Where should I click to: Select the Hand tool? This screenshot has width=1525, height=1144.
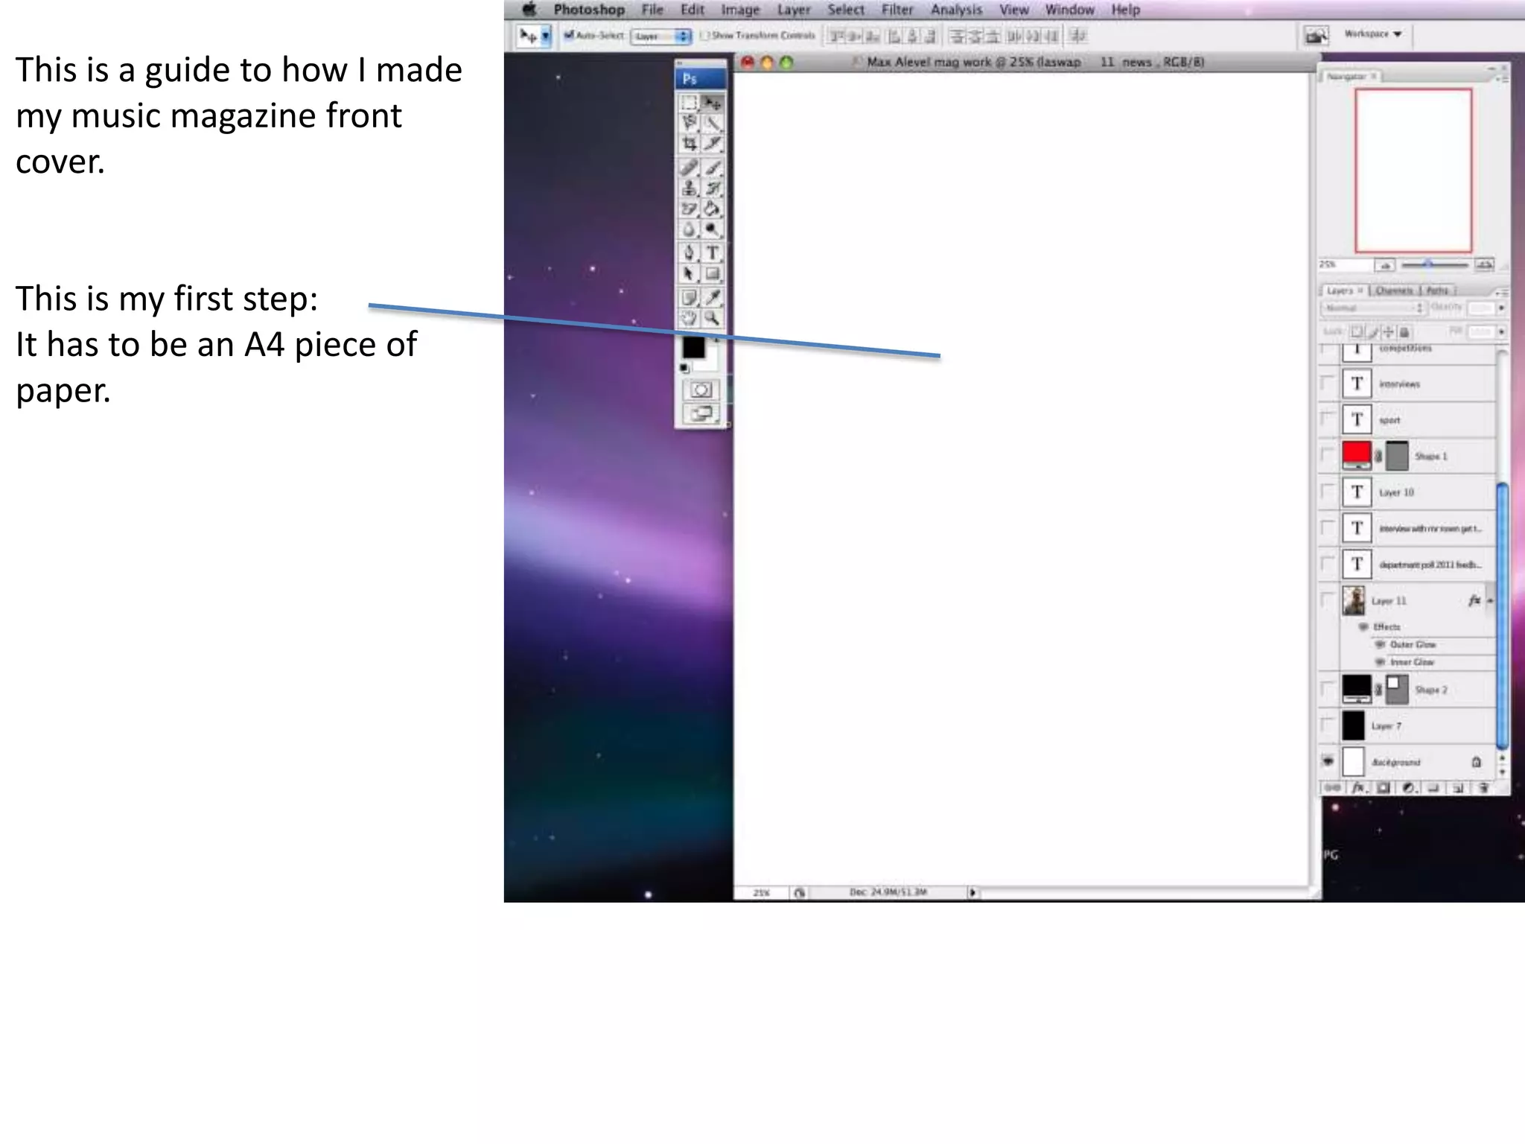pos(690,319)
